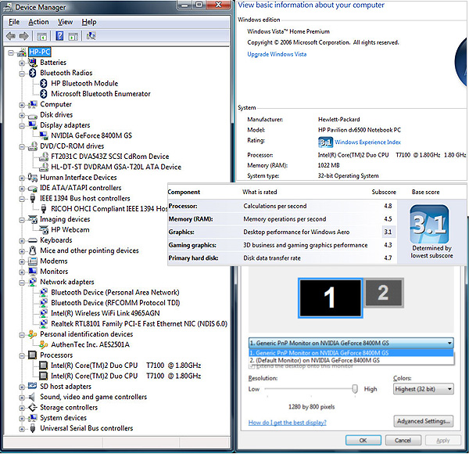The height and width of the screenshot is (454, 469).
Task: Open the Windows Experience Index link
Action: pos(367,142)
